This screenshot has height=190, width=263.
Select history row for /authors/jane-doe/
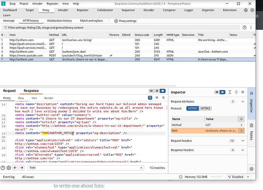127,52
